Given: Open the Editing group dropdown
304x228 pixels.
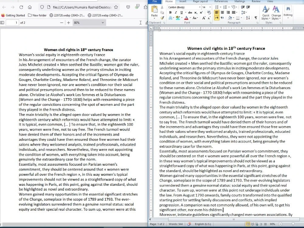Looking at the screenshot, I should [x=288, y=12].
